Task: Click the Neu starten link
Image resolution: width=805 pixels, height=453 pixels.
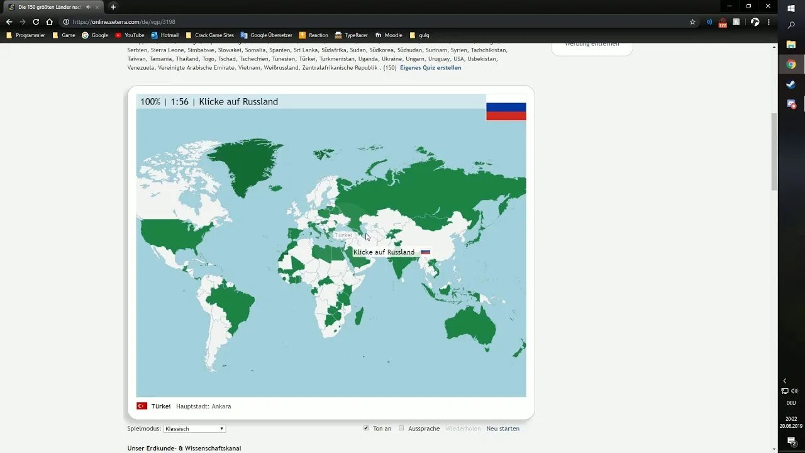Action: [502, 428]
